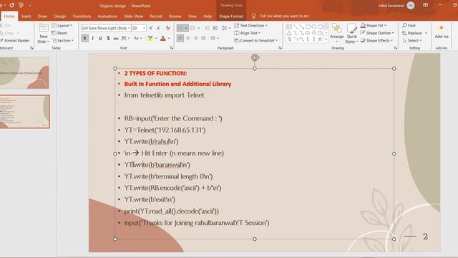
Task: Select the second slide thumbnail
Action: 24,112
